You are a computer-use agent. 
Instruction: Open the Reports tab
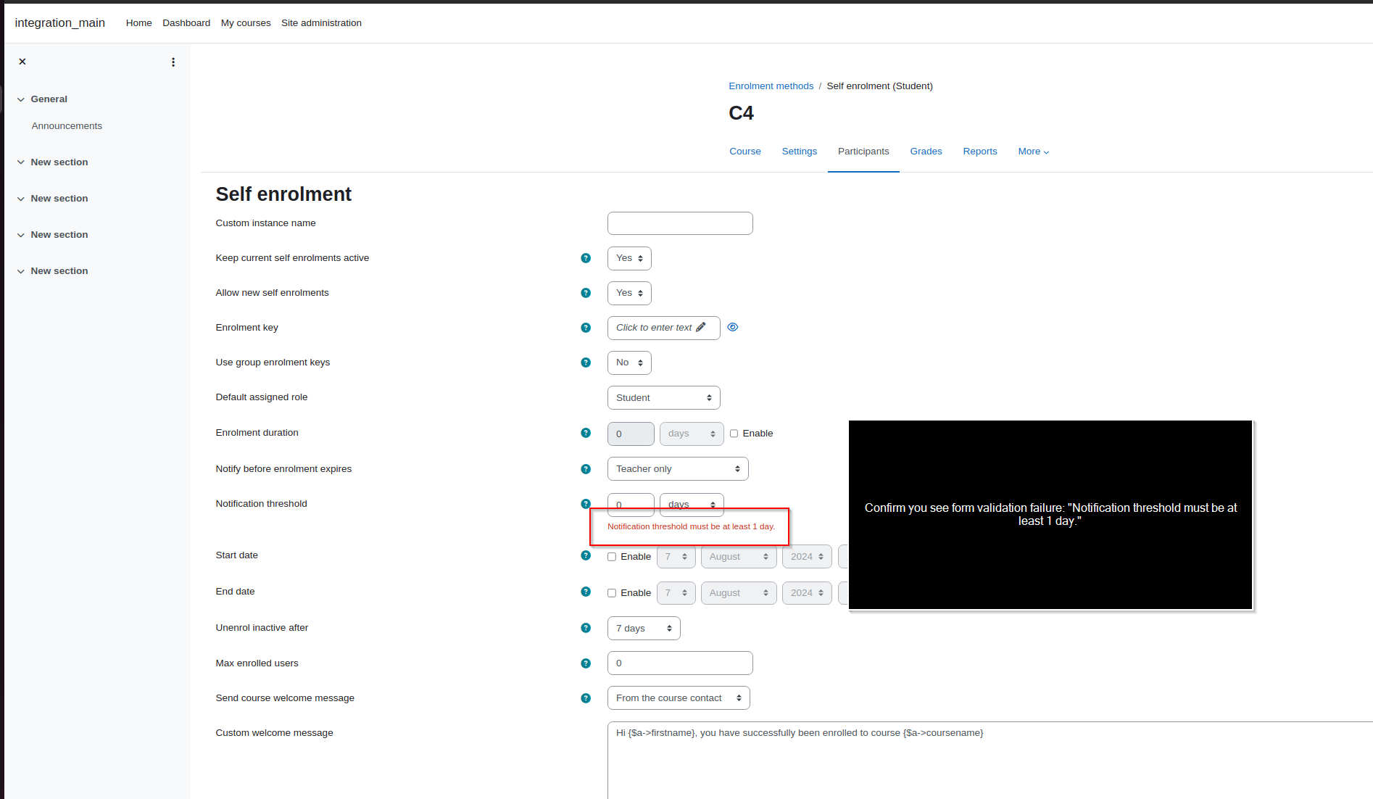(980, 152)
